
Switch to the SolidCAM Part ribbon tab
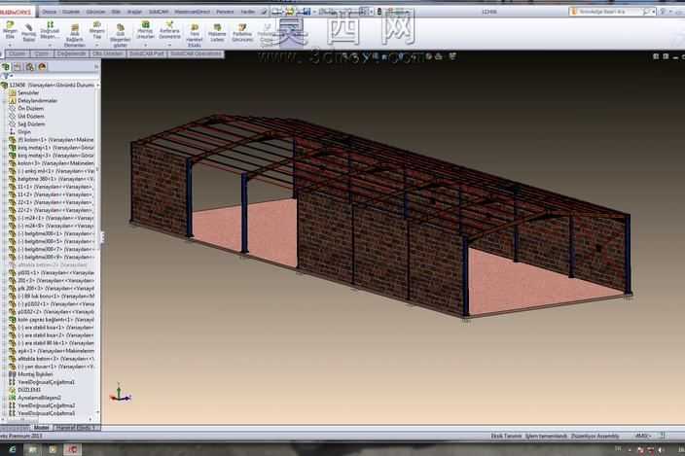point(147,53)
